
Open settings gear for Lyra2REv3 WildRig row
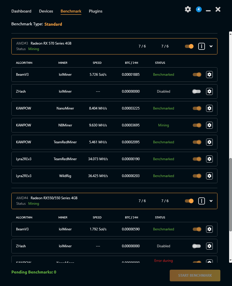(209, 176)
